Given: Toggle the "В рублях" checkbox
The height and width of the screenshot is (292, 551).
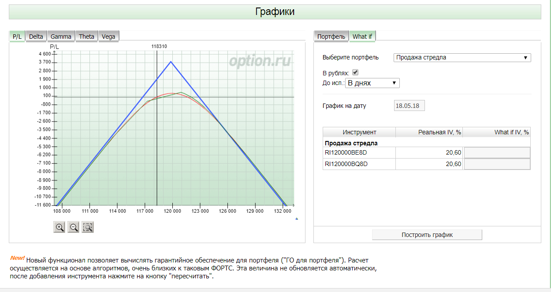Looking at the screenshot, I should click(355, 72).
